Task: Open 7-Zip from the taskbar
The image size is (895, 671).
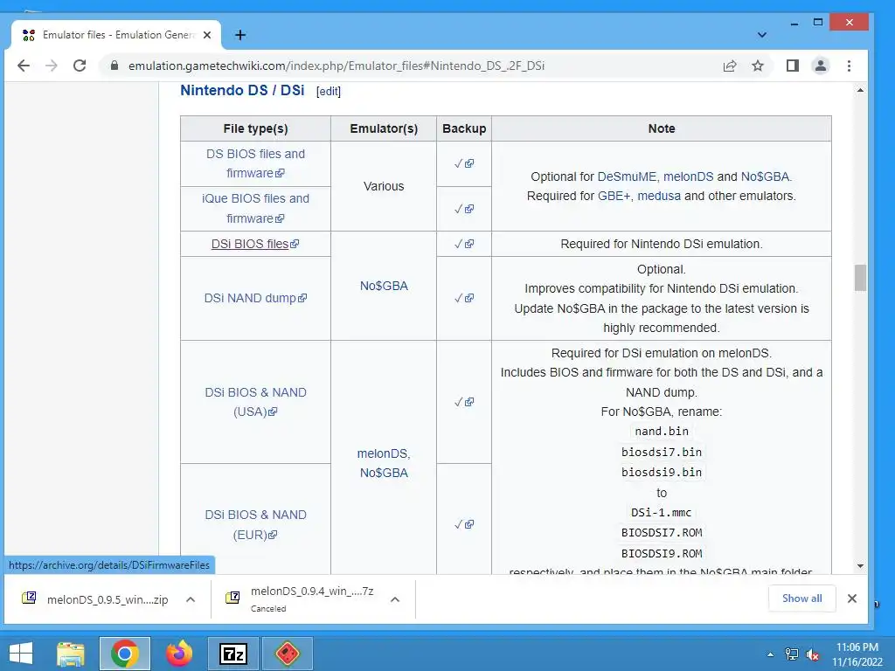Action: 233,654
